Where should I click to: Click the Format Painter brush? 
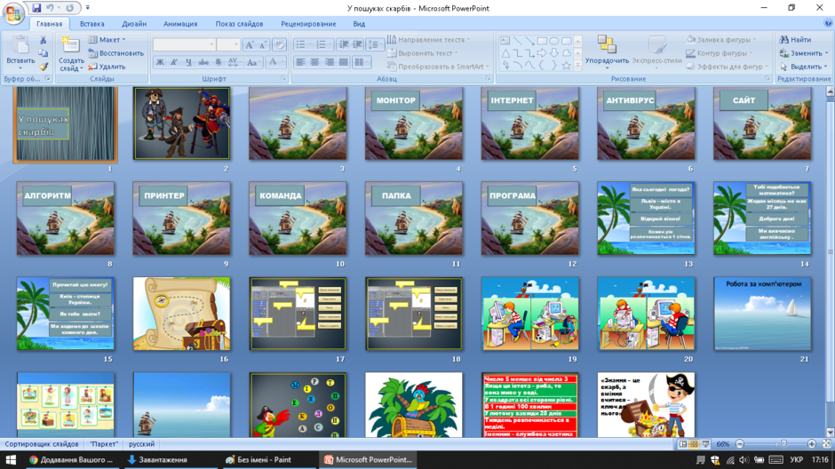click(44, 68)
